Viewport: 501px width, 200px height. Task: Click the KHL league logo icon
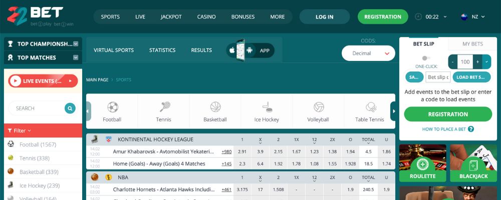[x=109, y=139]
